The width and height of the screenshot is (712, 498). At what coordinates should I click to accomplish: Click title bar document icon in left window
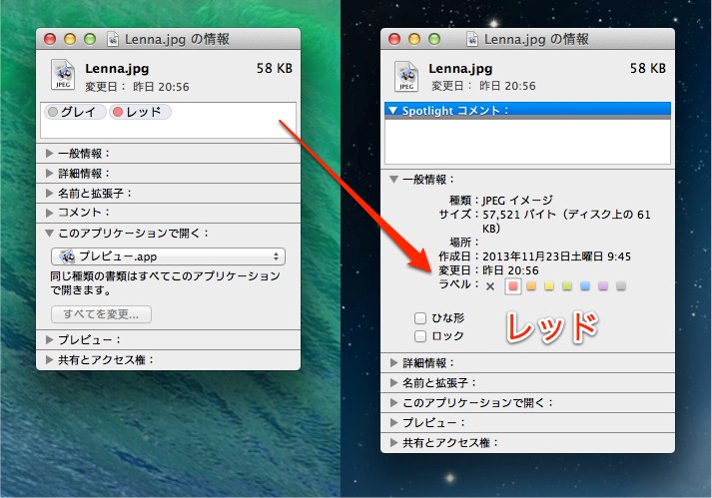(112, 40)
